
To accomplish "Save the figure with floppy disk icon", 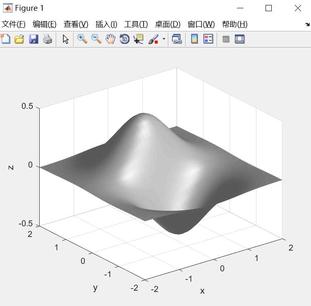I will pos(34,39).
